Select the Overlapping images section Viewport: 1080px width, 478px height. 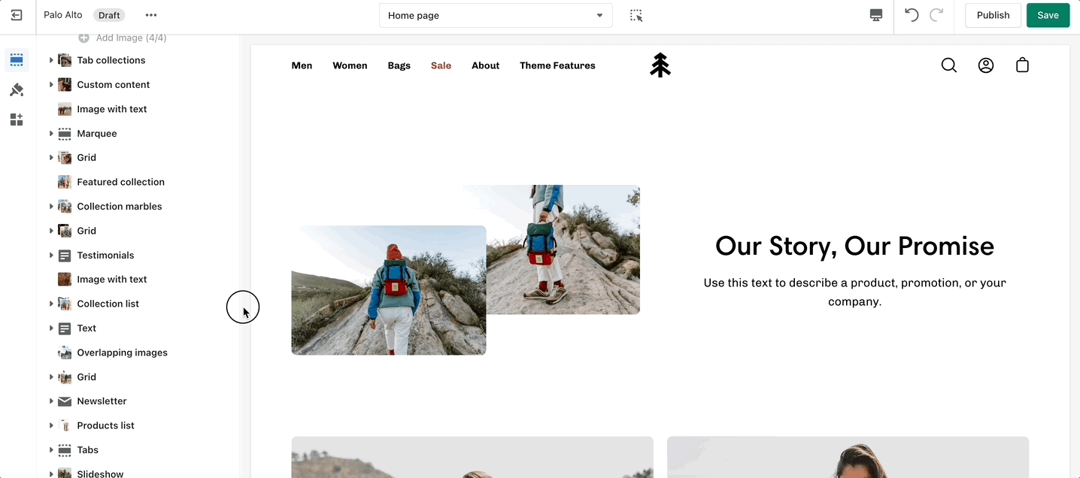tap(122, 352)
